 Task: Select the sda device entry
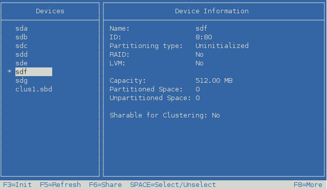[x=21, y=29]
